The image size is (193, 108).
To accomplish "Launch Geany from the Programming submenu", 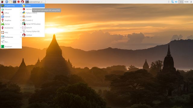I will point(33,5).
